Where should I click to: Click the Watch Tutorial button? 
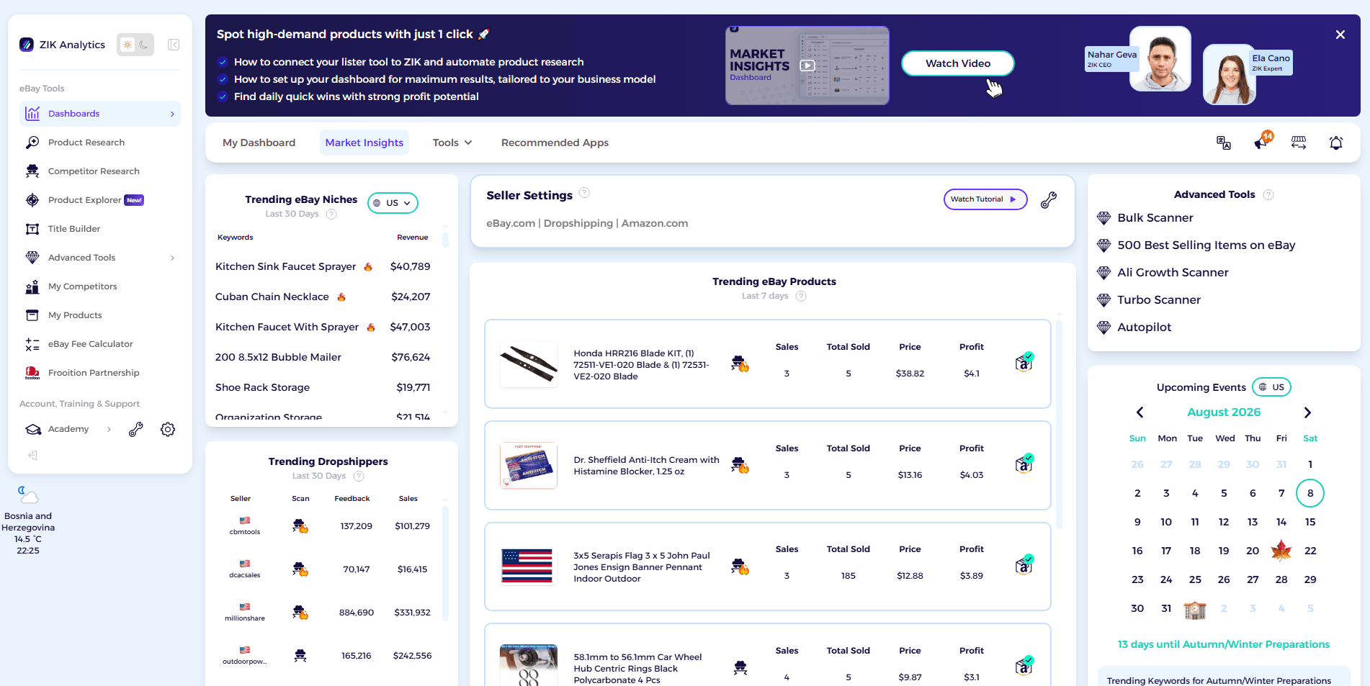tap(985, 199)
